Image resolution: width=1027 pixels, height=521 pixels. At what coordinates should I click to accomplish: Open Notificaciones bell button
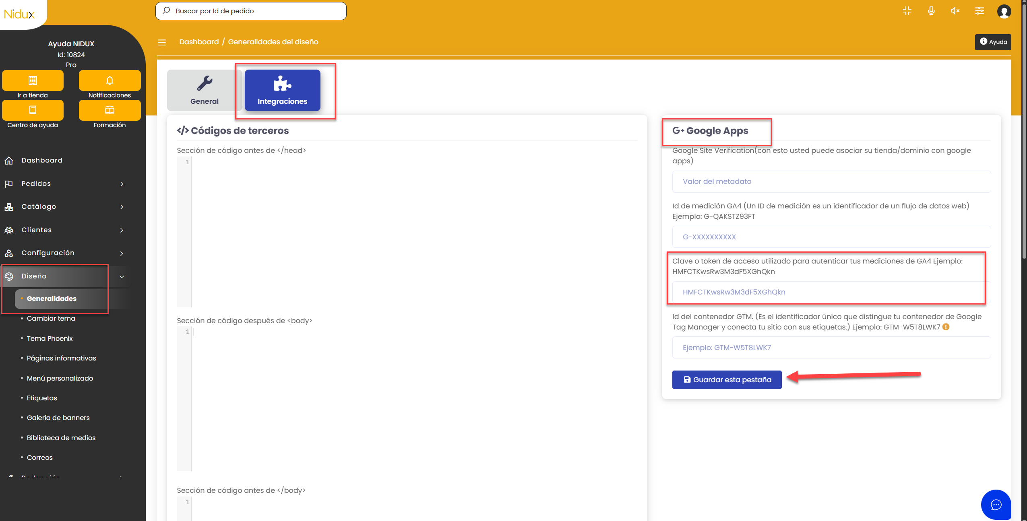pos(110,80)
